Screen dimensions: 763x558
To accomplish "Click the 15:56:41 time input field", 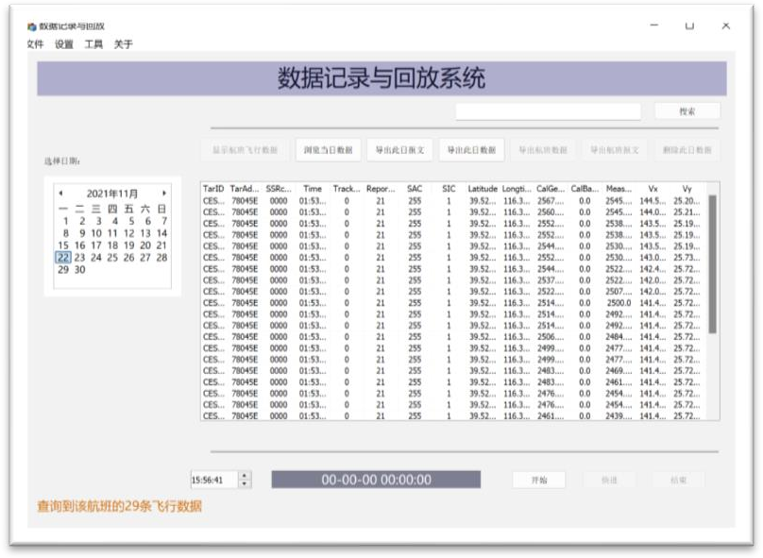I will coord(212,480).
